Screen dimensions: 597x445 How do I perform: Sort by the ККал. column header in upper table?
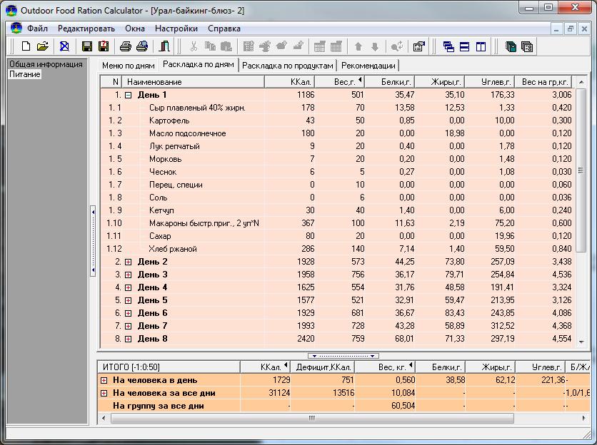coord(289,82)
